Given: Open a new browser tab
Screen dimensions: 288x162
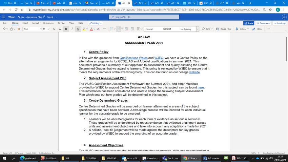Looking at the screenshot, I should [x=250, y=3].
